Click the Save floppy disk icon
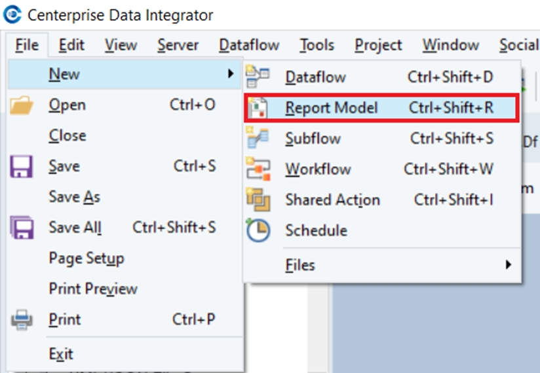This screenshot has width=540, height=373. [x=22, y=166]
